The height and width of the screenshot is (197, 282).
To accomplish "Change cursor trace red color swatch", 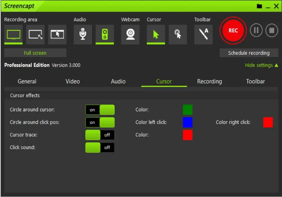I will coord(188,135).
